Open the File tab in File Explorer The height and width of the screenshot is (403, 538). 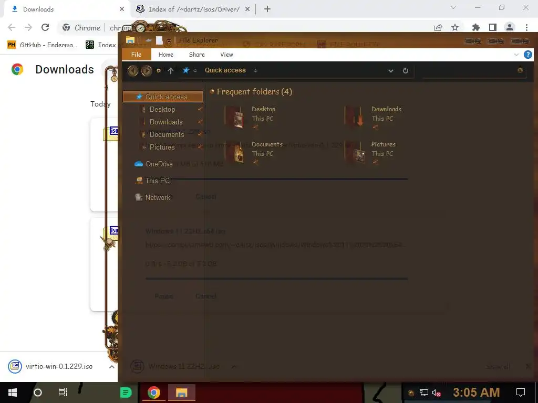coord(136,55)
